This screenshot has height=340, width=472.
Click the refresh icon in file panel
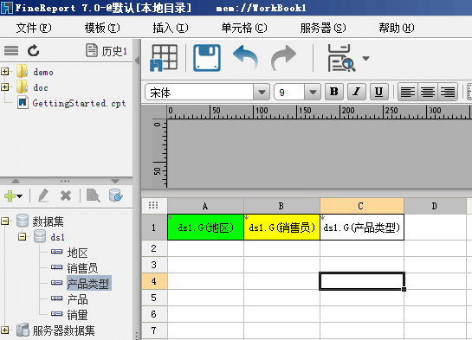[34, 50]
